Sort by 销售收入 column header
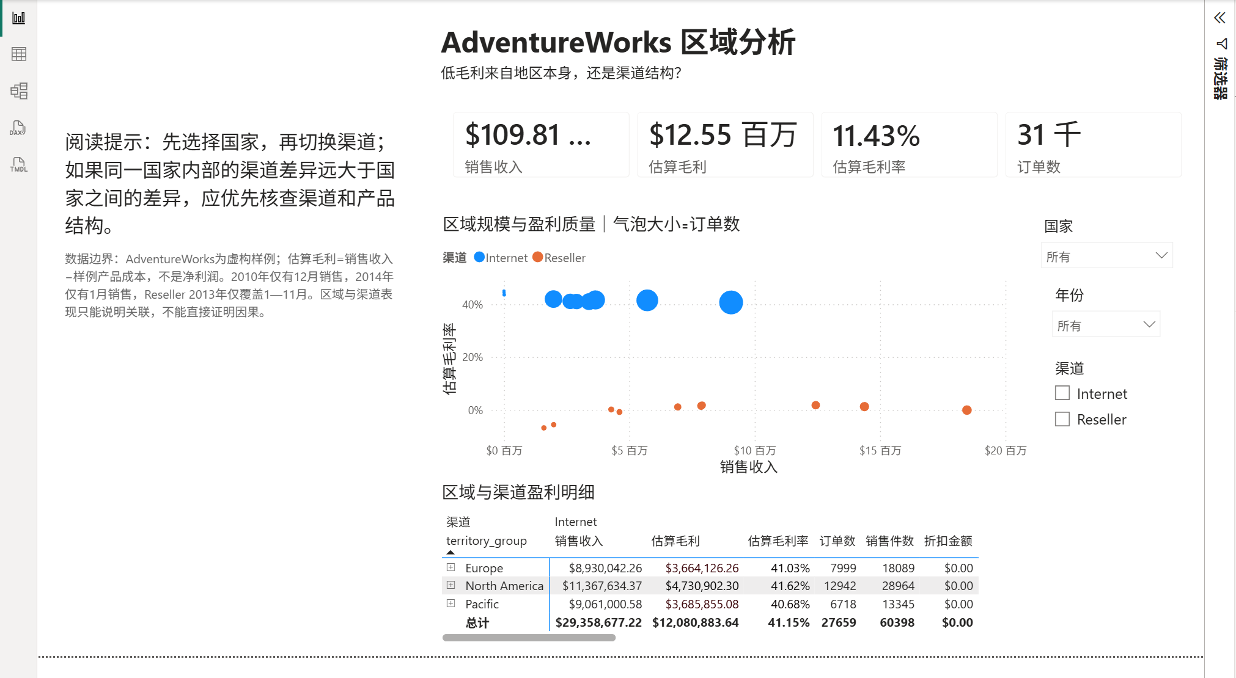Viewport: 1236px width, 678px height. coord(579,541)
